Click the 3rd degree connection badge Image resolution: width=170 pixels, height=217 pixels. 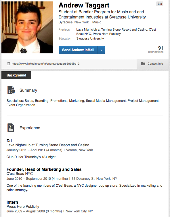click(160, 4)
